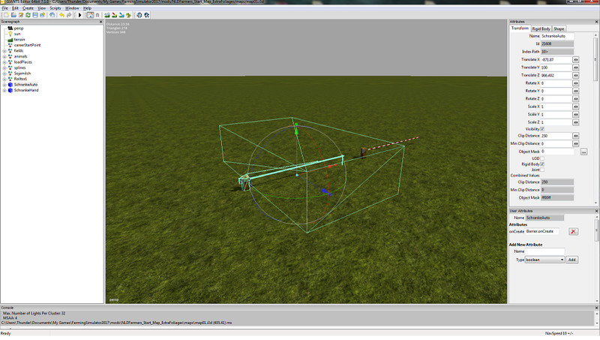The width and height of the screenshot is (600, 340).
Task: Click the red X delete attribute icon
Action: [574, 232]
